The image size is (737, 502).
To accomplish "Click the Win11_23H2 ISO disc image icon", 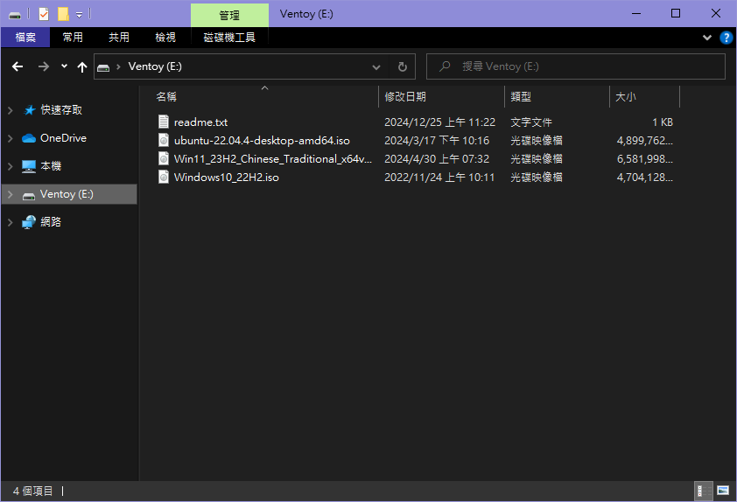I will (163, 158).
